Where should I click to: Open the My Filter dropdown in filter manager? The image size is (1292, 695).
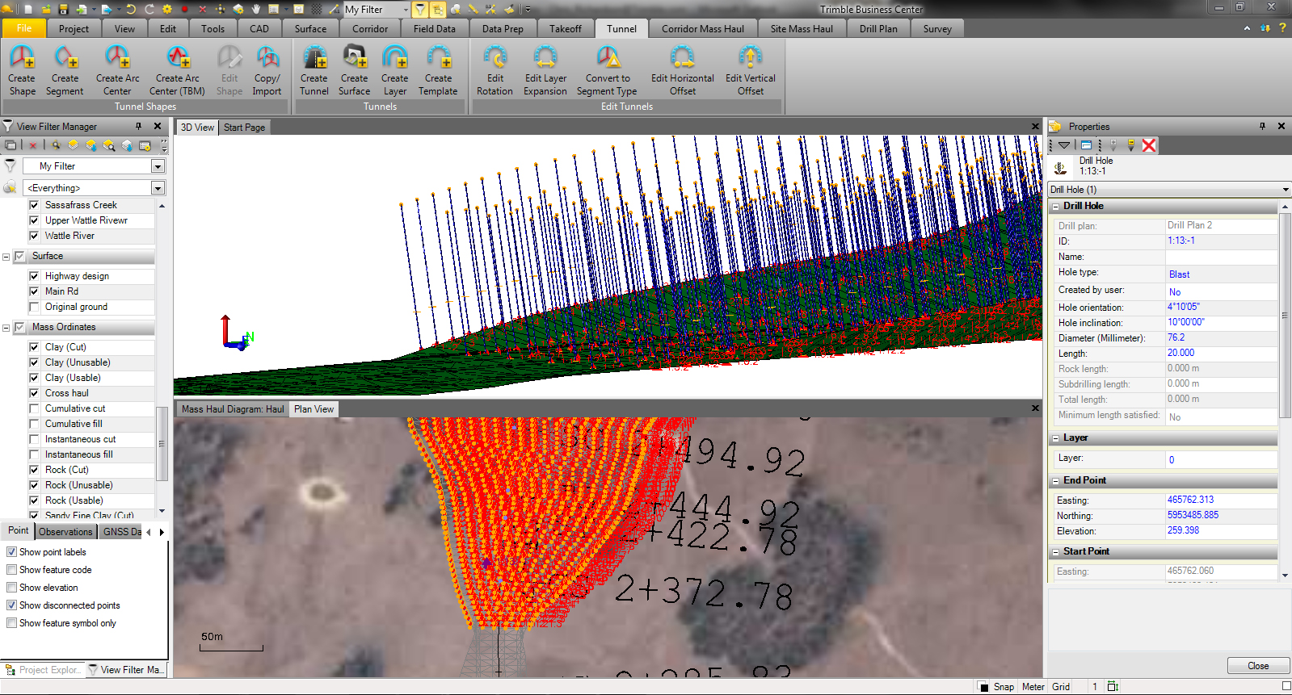tap(158, 166)
